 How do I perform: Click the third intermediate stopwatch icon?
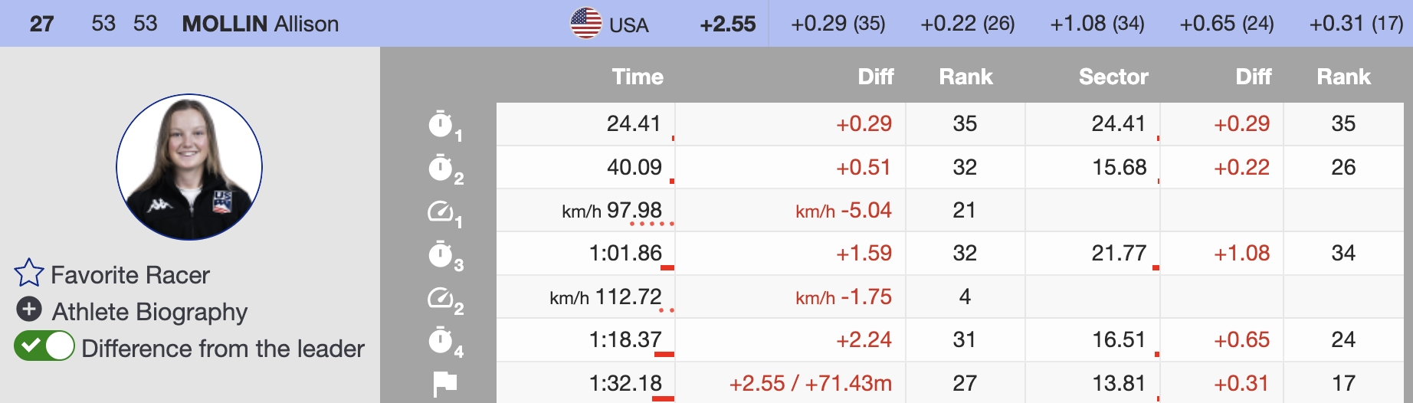coord(441,254)
